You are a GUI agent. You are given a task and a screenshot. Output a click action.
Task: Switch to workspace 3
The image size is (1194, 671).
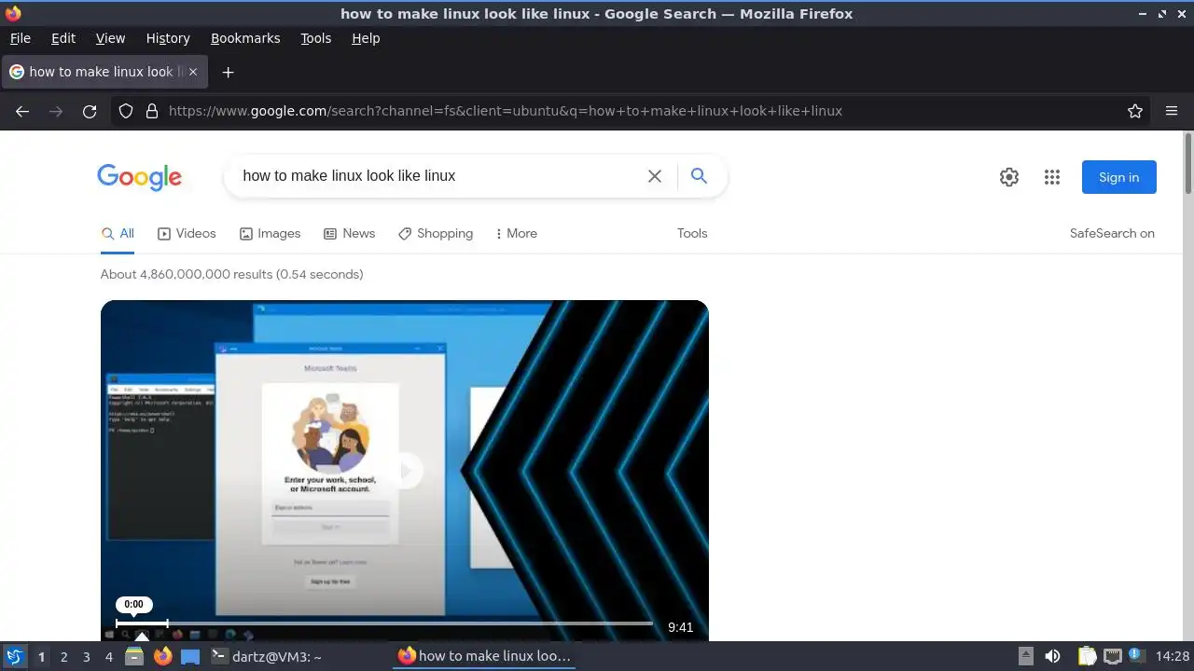tap(86, 657)
